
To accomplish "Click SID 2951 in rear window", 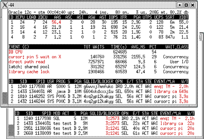I will pyautogui.click(x=28, y=128).
